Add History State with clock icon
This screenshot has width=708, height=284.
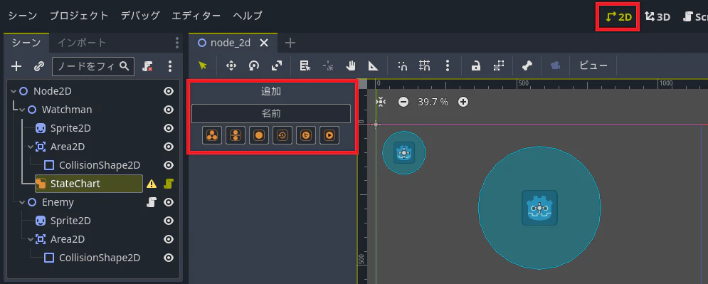[282, 135]
